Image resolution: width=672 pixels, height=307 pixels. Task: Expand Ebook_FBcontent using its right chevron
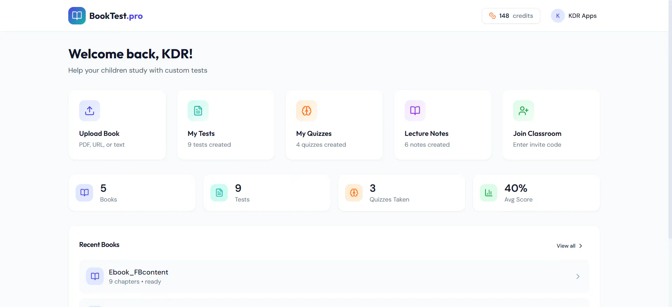578,276
